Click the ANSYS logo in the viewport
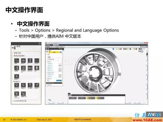 tap(141, 51)
